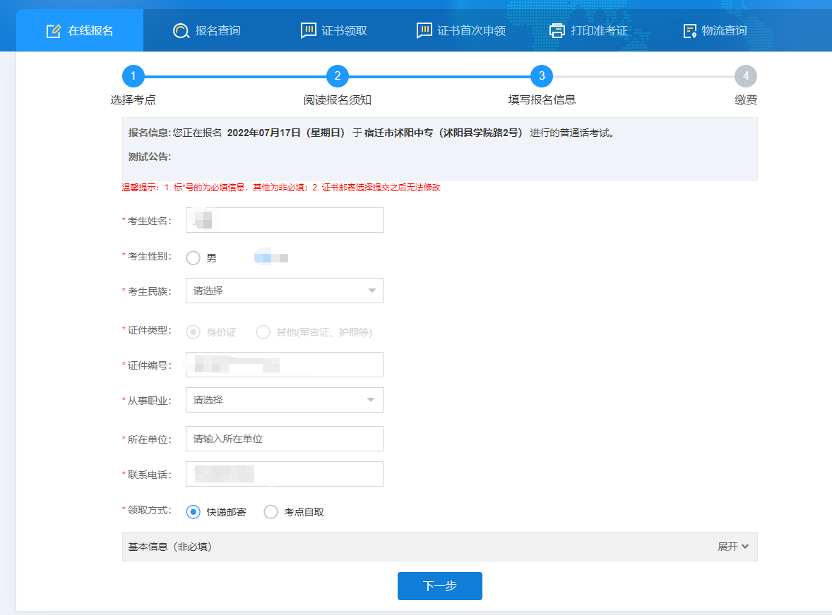Click the 打印准考证 printer icon
Screen dimensions: 832x615
[x=557, y=31]
